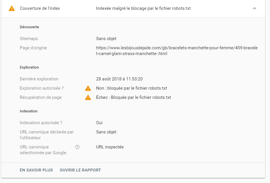Viewport: 270px width, 183px height.
Task: Click the Exploration section heading
Action: tap(29, 67)
